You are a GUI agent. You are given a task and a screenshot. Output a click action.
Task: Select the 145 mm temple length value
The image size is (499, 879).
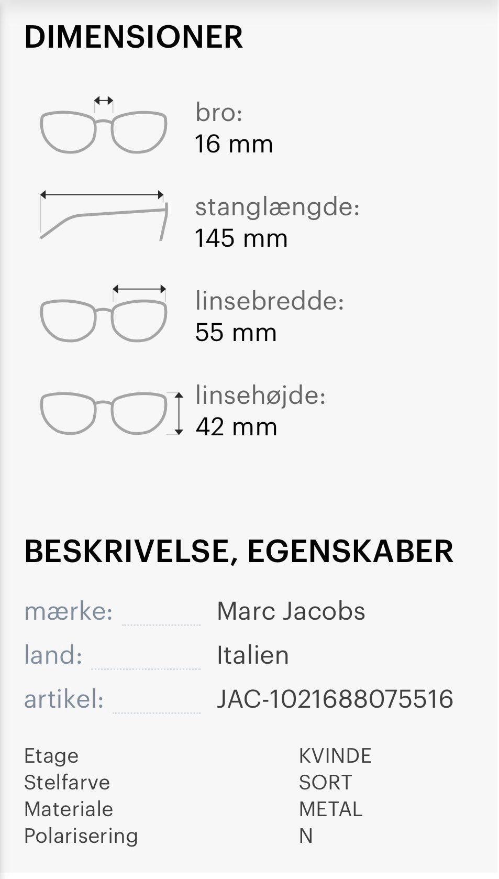[x=241, y=238]
